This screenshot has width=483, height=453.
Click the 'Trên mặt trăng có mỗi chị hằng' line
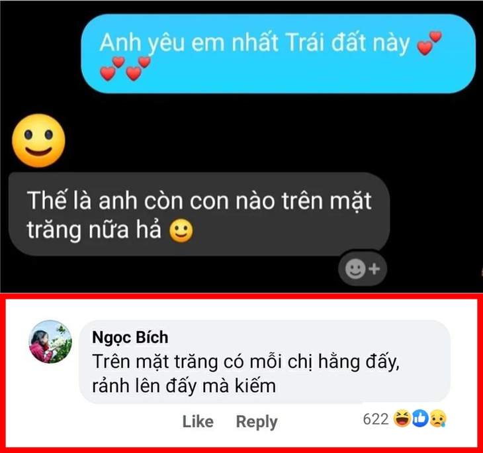pos(238,362)
